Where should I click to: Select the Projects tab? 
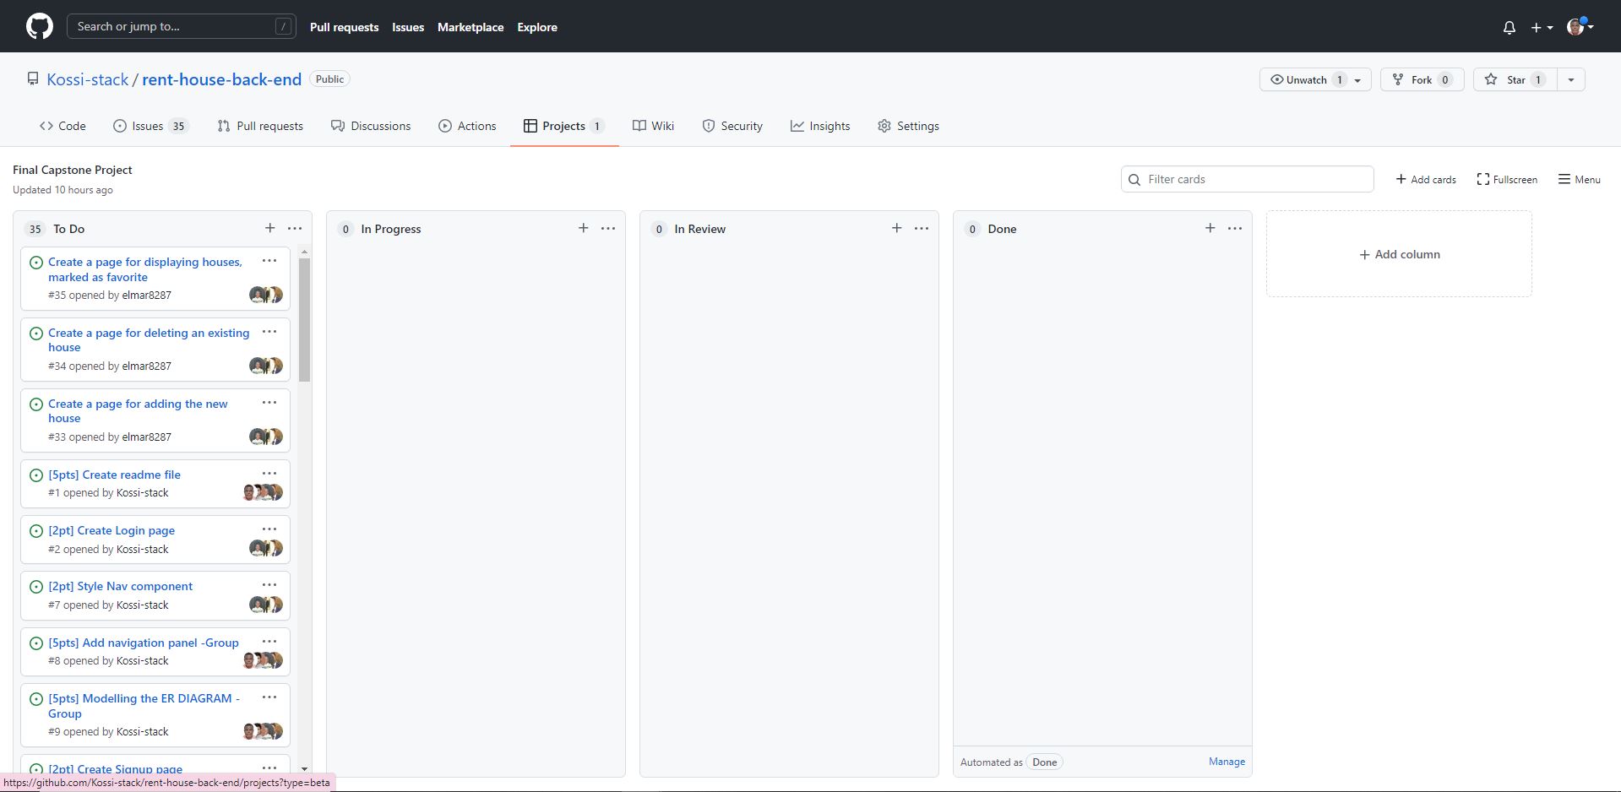(x=564, y=126)
